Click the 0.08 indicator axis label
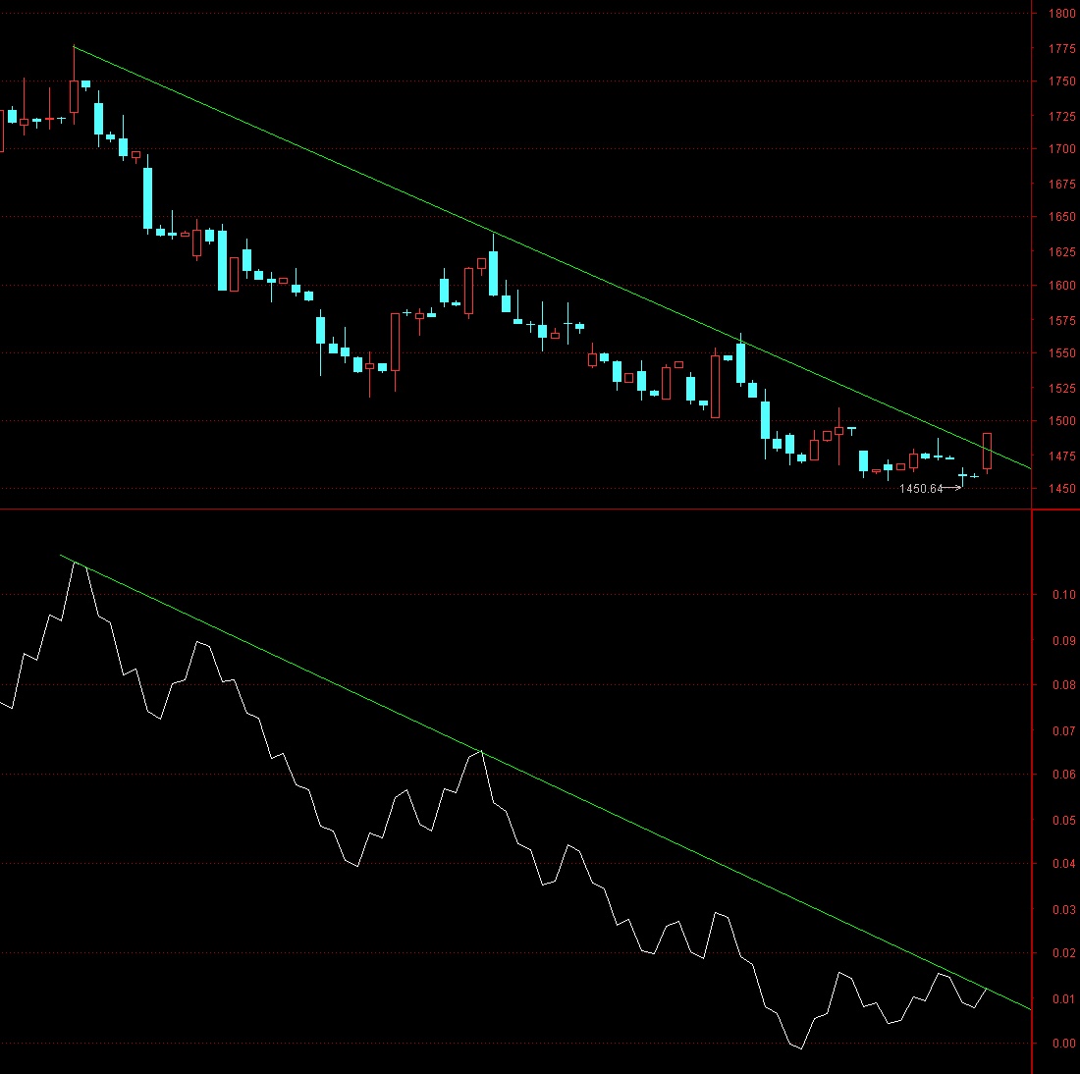 point(1063,685)
